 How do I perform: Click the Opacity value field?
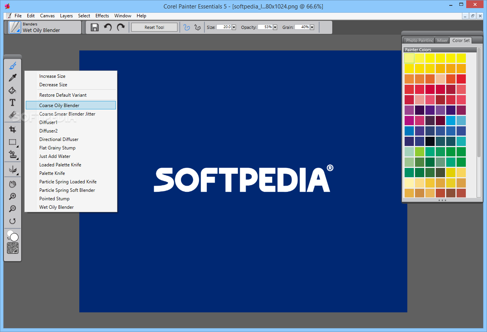[265, 27]
